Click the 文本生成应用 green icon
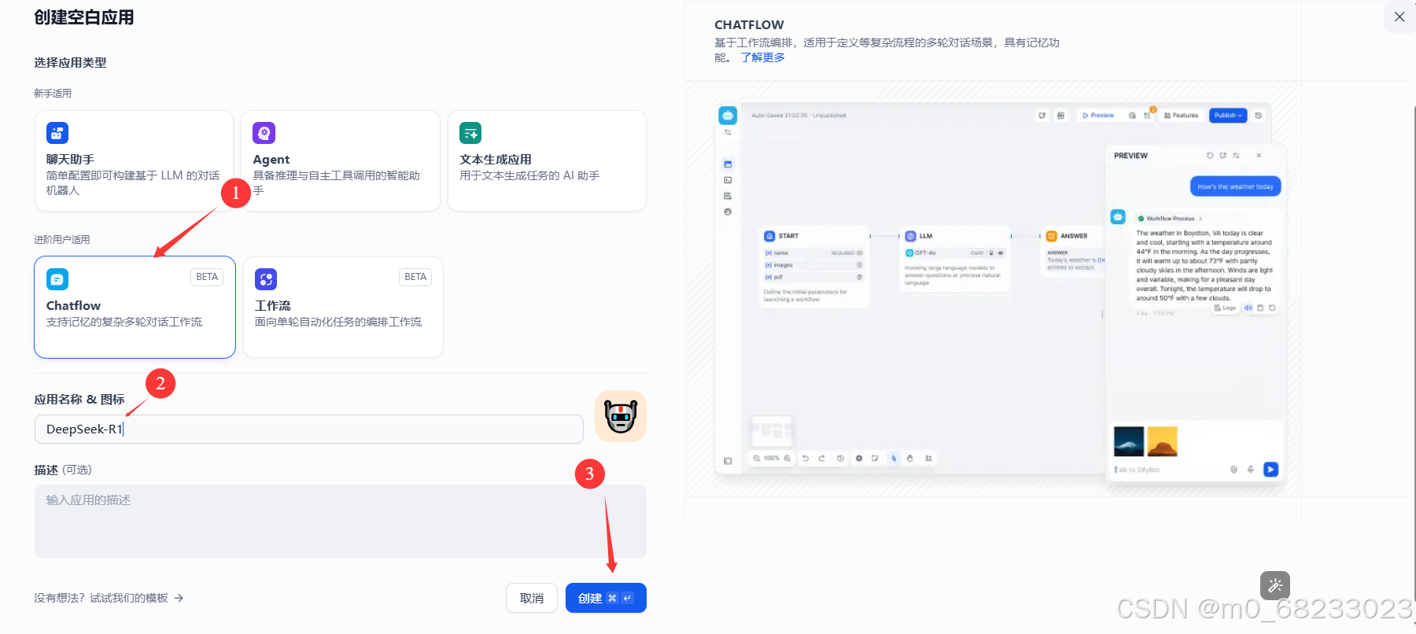 (x=470, y=133)
